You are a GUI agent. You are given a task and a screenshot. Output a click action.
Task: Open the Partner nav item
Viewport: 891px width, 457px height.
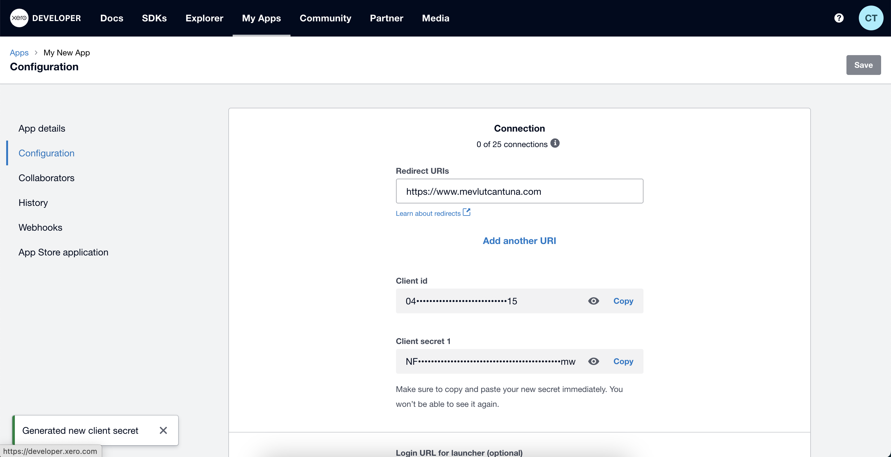click(x=386, y=18)
